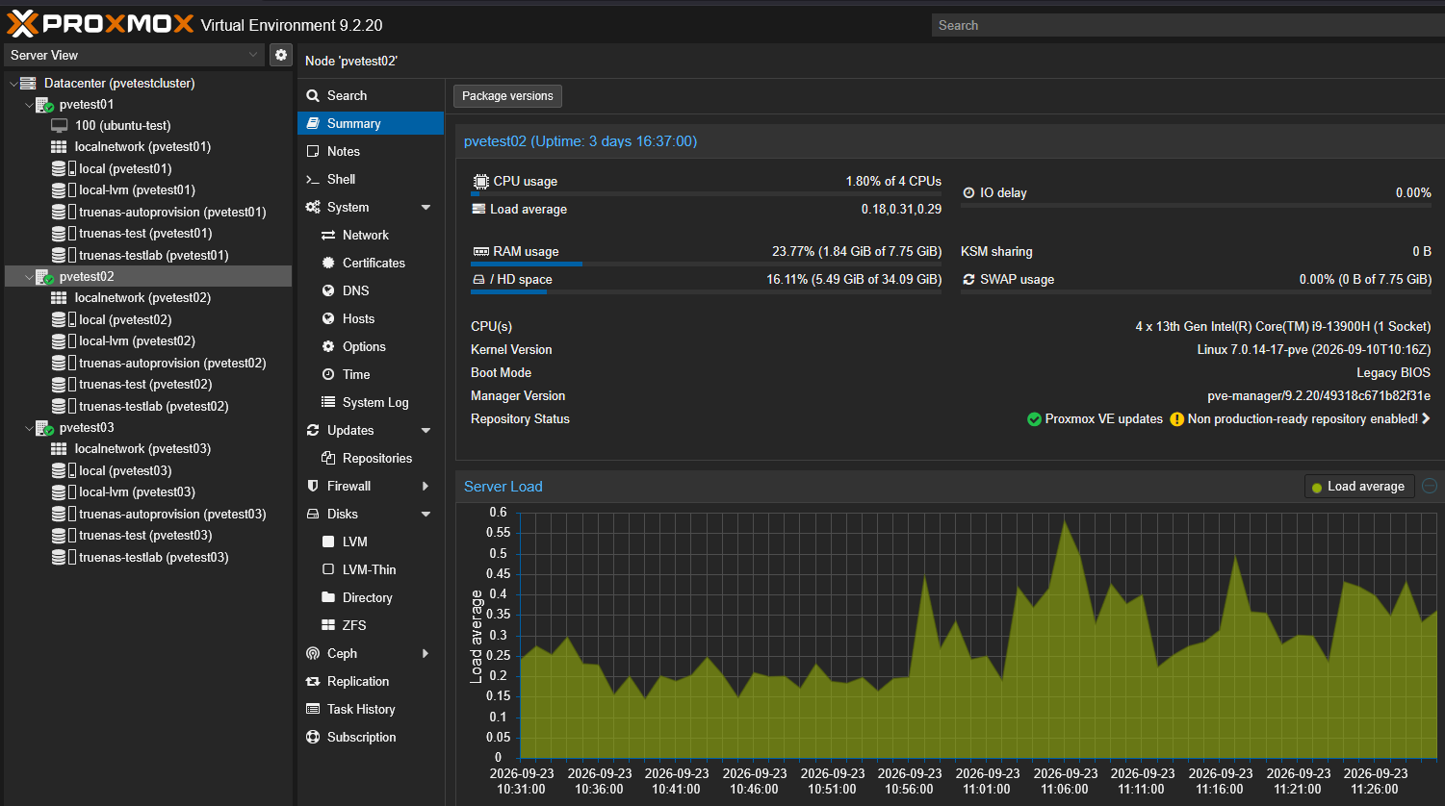
Task: Click the LVM-Thin square icon
Action: 328,570
